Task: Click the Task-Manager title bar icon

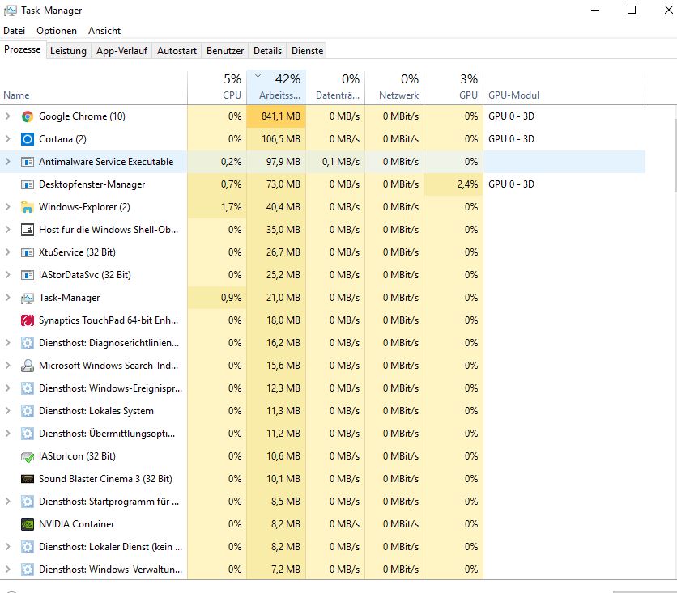Action: point(11,11)
